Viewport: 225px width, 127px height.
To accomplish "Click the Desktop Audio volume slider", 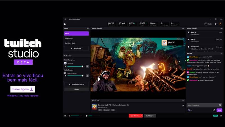I will click(x=75, y=76).
